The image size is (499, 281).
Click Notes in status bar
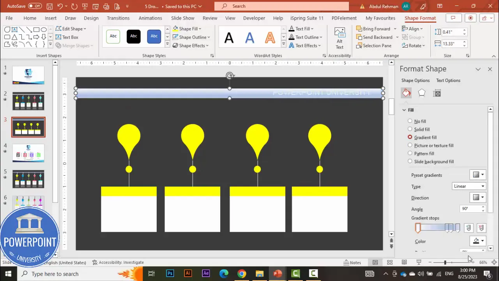tap(352, 262)
